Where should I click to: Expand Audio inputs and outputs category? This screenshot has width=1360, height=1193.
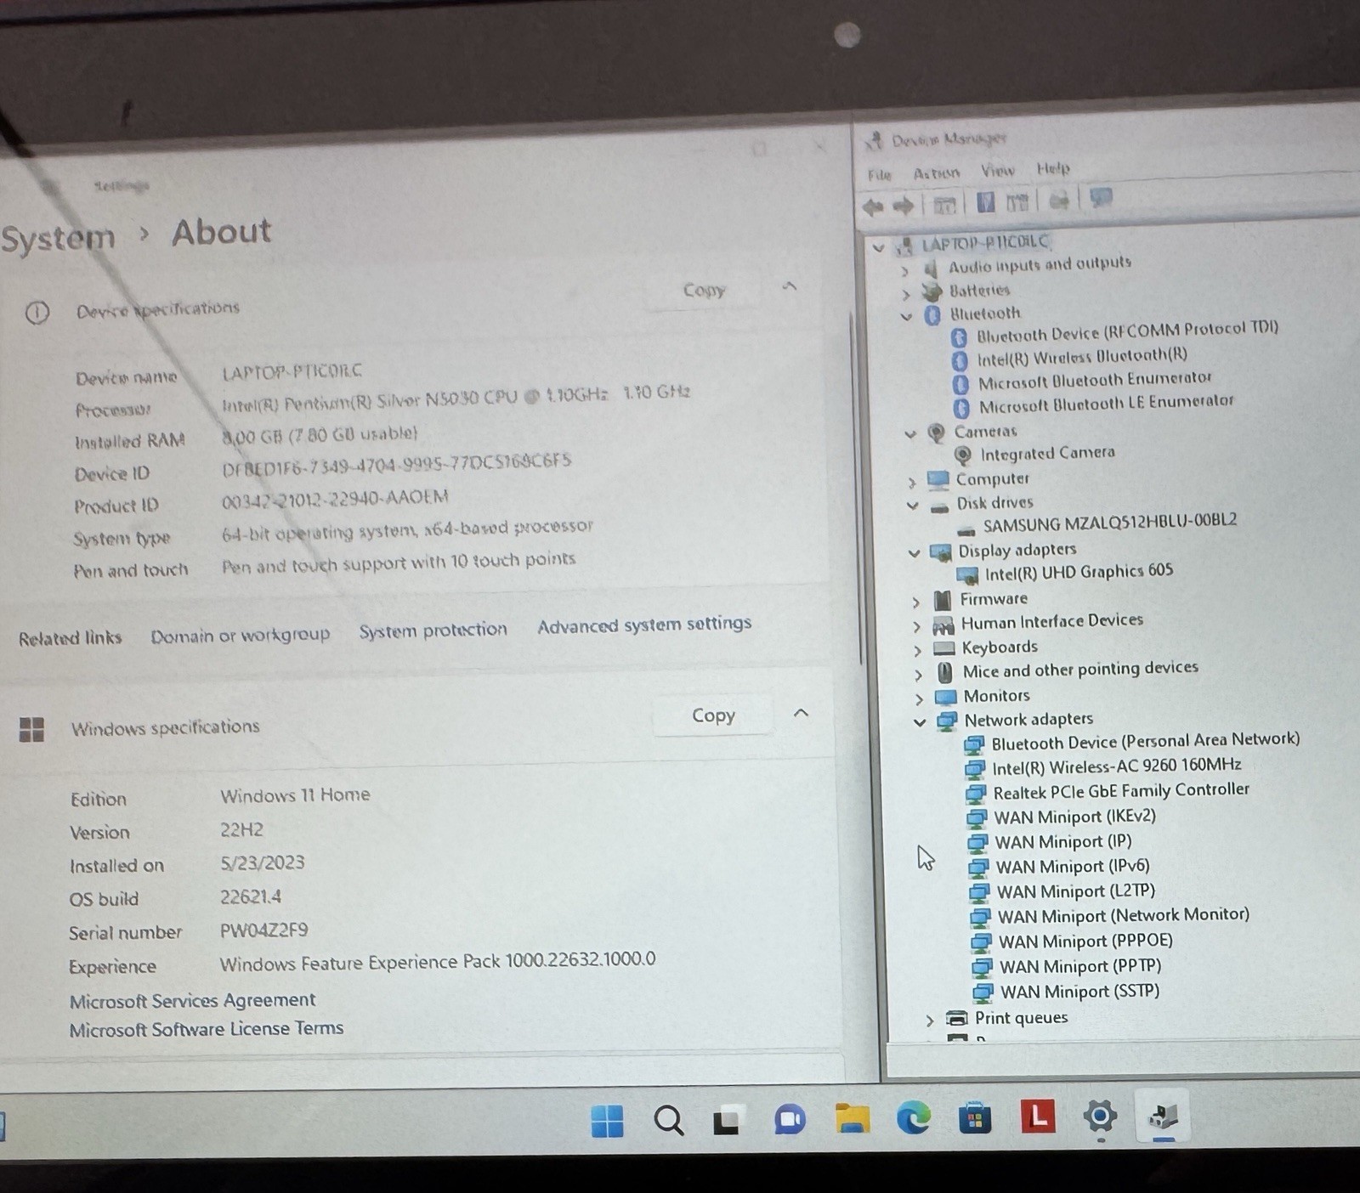click(x=905, y=272)
